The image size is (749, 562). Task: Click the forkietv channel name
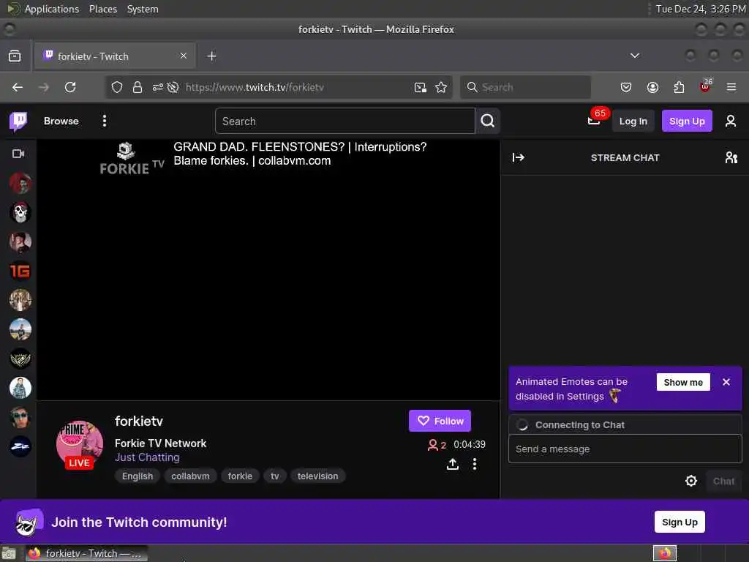pyautogui.click(x=139, y=421)
